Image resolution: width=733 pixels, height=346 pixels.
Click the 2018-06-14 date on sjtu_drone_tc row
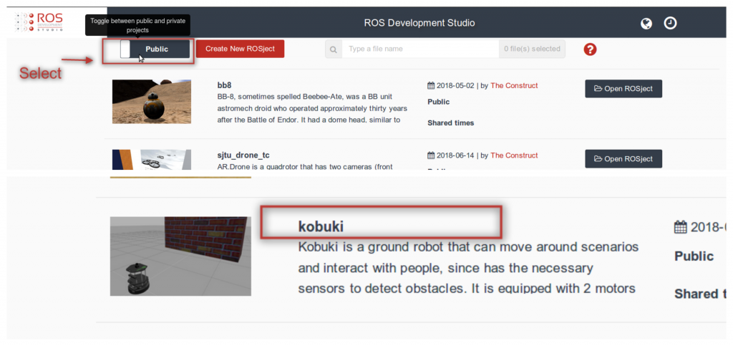pyautogui.click(x=455, y=155)
